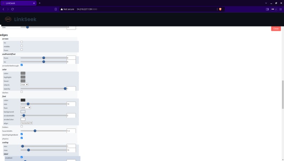Viewport: 284px width, 161px height.
Task: Enable the dashes checkbox
Action: pyautogui.click(x=21, y=92)
